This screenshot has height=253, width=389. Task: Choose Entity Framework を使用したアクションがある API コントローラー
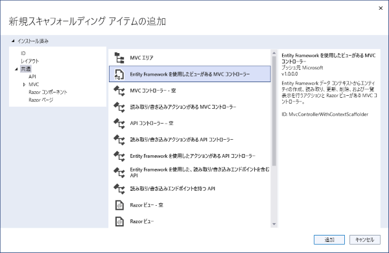click(190, 156)
